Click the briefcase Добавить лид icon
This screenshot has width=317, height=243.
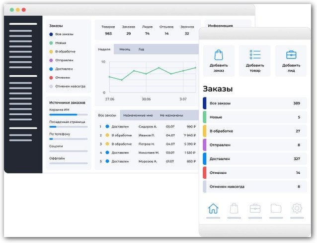[291, 54]
